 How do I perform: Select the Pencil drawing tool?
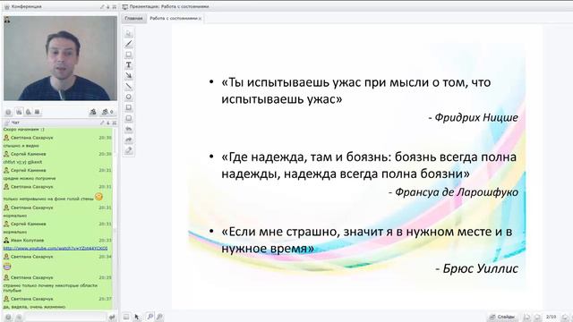point(129,44)
